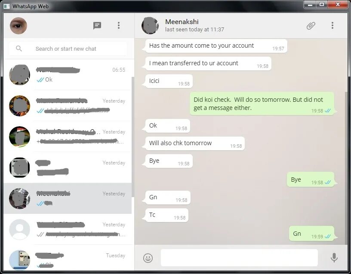Click the Meenakshi name in the header

click(182, 21)
